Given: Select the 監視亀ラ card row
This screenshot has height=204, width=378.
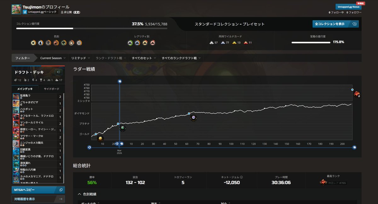Looking at the screenshot, I should tap(38, 96).
